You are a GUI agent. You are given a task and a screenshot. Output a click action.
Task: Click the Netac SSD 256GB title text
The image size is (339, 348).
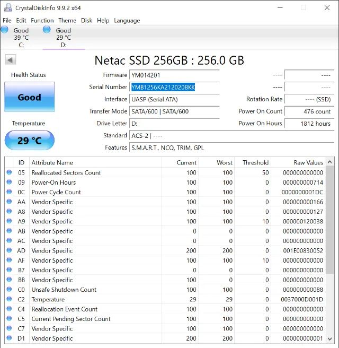click(x=169, y=60)
